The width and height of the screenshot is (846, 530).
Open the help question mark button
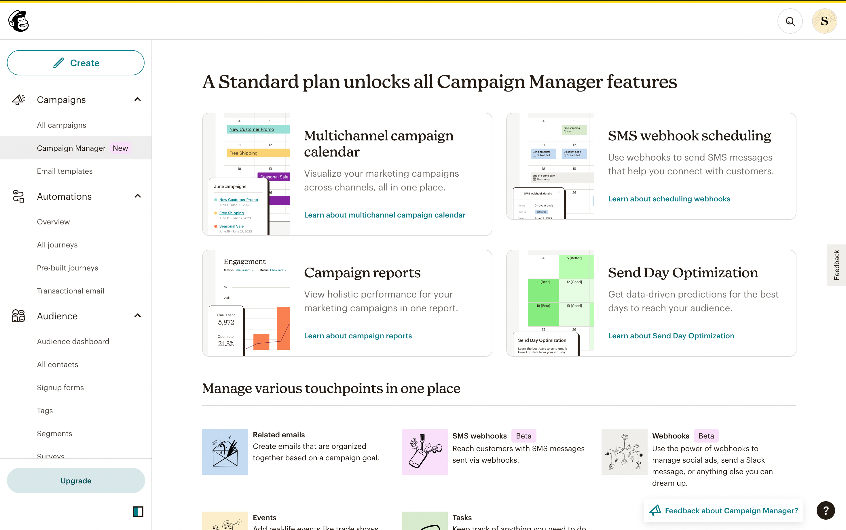(826, 510)
